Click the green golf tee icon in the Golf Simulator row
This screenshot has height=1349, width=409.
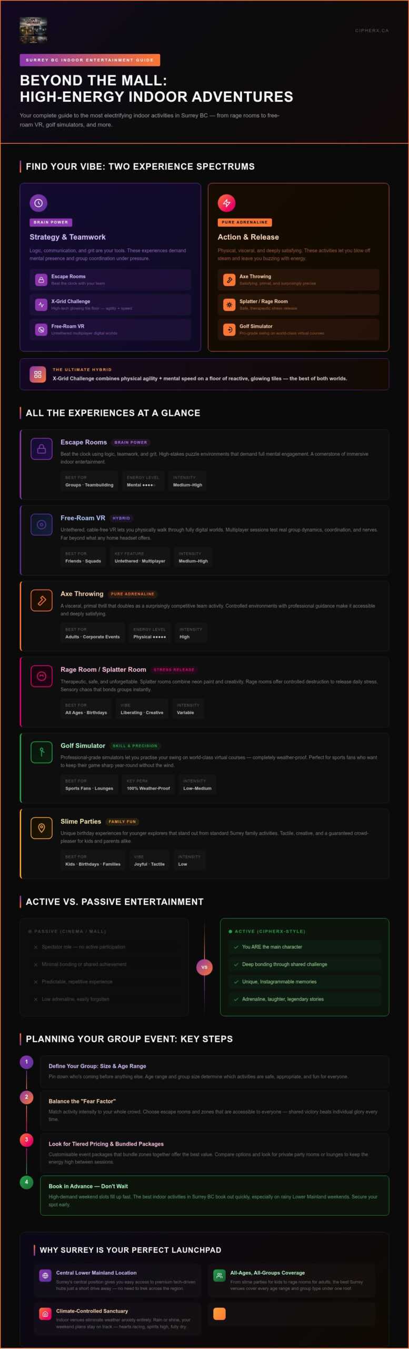[x=42, y=752]
